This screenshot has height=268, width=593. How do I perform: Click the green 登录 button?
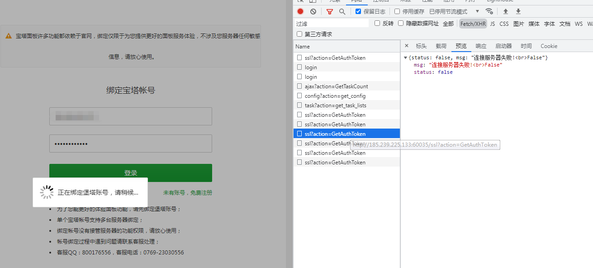131,173
